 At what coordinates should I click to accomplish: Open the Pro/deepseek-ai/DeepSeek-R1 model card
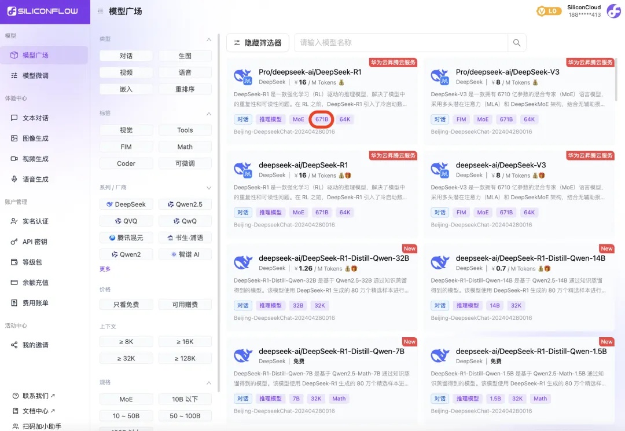(x=322, y=101)
